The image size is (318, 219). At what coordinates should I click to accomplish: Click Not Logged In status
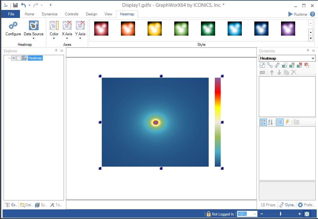[220, 214]
